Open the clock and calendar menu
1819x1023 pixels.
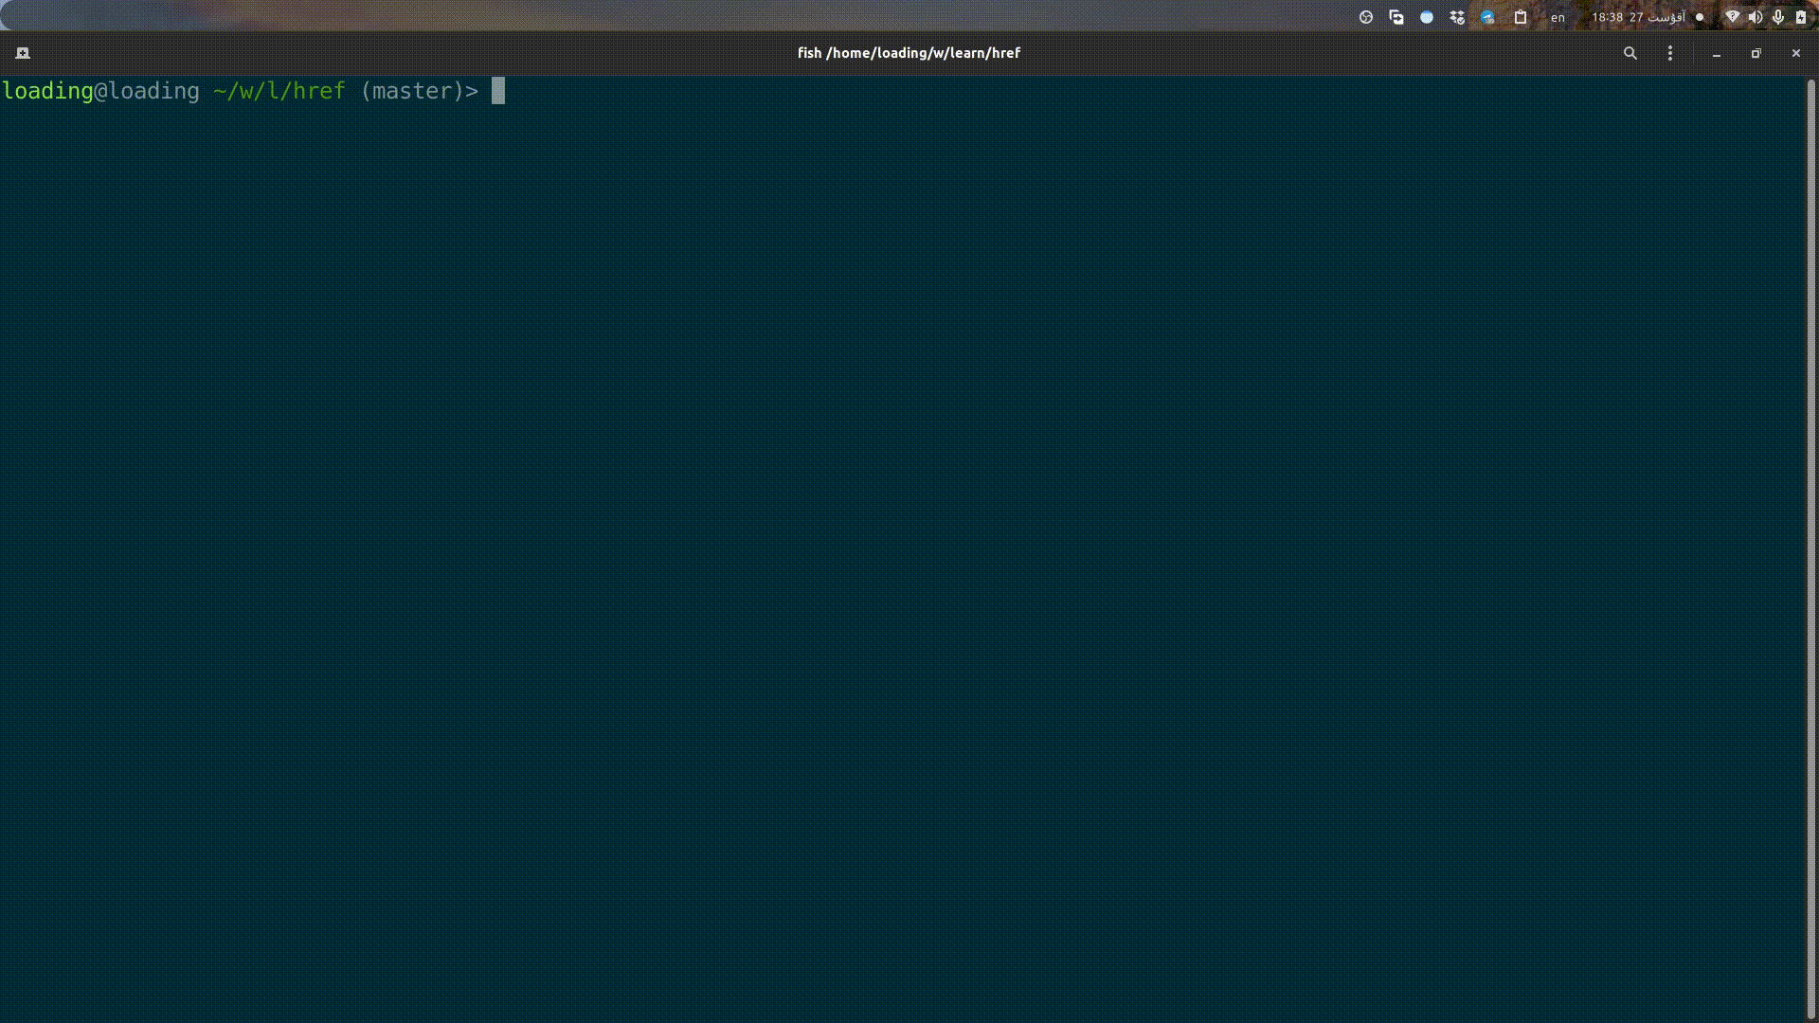(1639, 17)
